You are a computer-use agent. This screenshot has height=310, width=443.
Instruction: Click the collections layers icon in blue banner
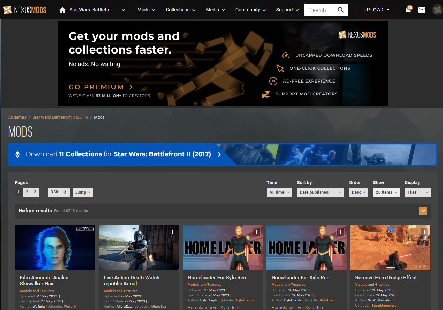coord(18,154)
